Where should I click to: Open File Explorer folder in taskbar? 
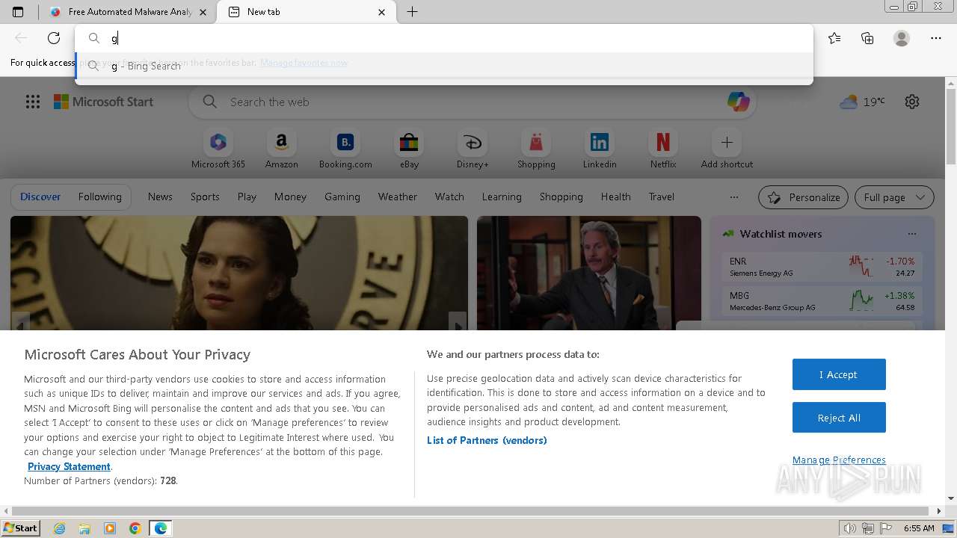point(84,528)
